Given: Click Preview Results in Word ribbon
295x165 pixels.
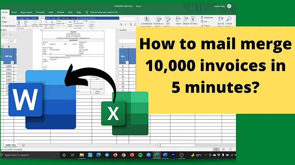Looking at the screenshot, I should coord(70,24).
